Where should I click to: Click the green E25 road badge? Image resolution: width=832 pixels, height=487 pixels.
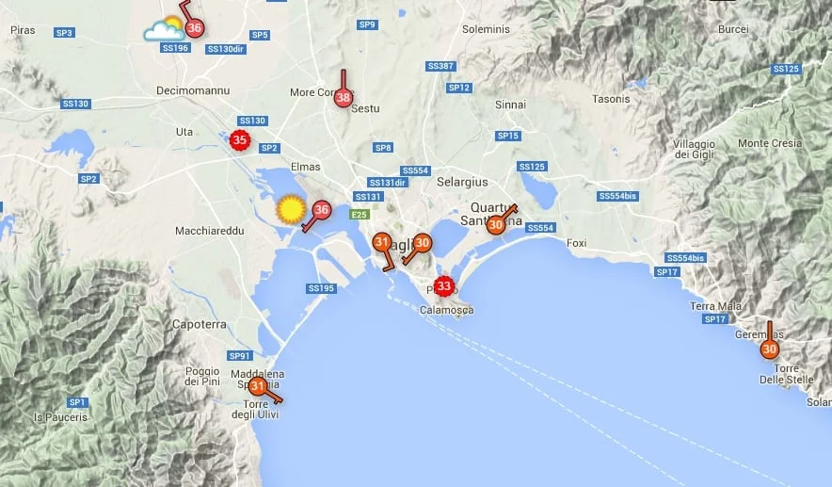point(360,215)
